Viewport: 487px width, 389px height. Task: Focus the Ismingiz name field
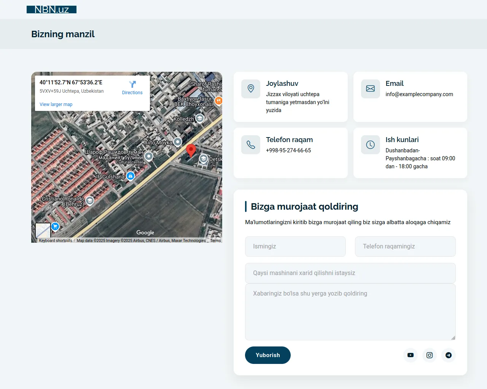coord(295,247)
